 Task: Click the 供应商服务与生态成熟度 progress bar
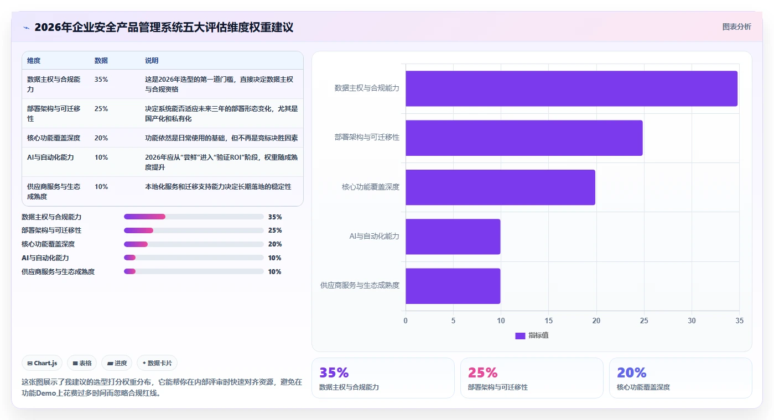(194, 271)
